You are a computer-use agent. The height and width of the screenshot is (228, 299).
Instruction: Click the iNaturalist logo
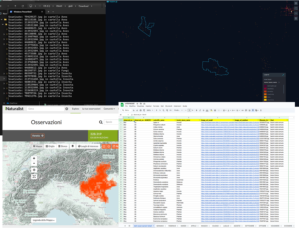(14, 109)
